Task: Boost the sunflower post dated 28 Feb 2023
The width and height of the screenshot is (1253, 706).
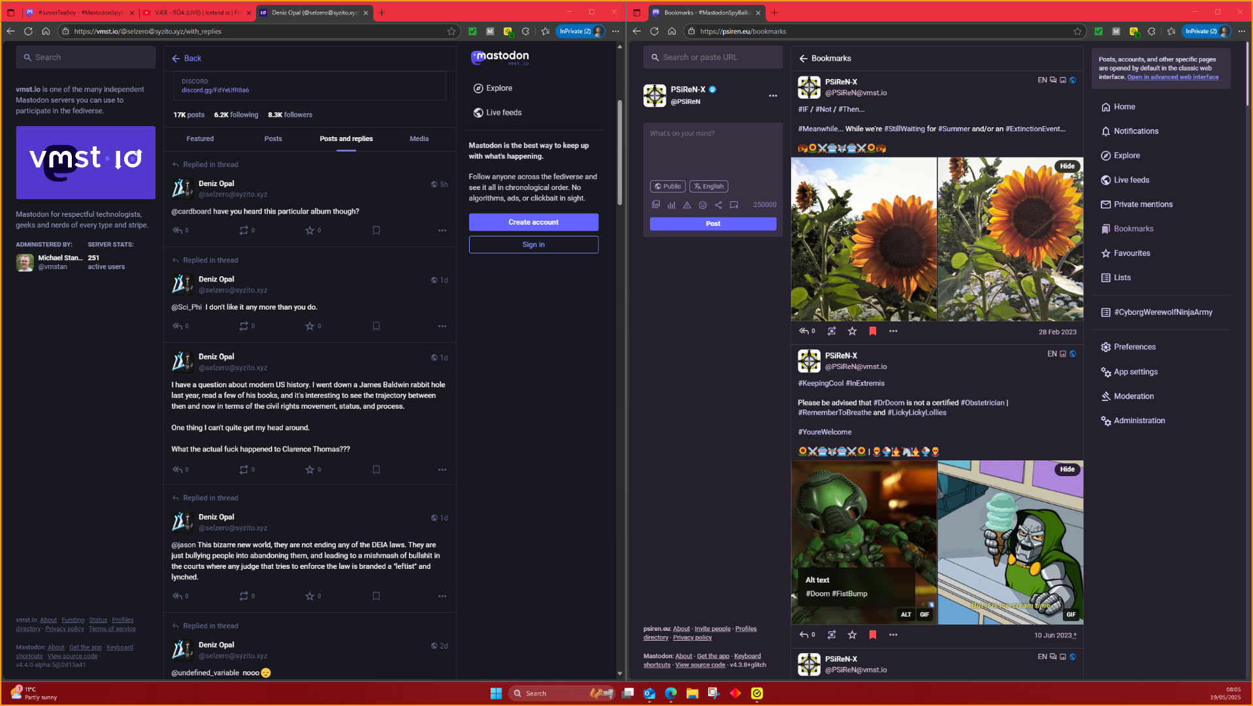Action: 832,331
